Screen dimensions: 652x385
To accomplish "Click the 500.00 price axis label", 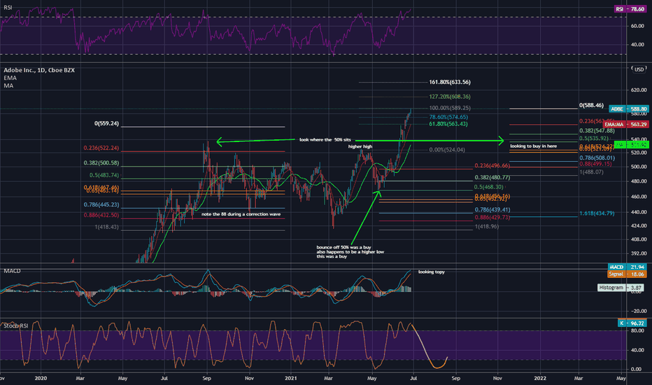I will pyautogui.click(x=638, y=167).
